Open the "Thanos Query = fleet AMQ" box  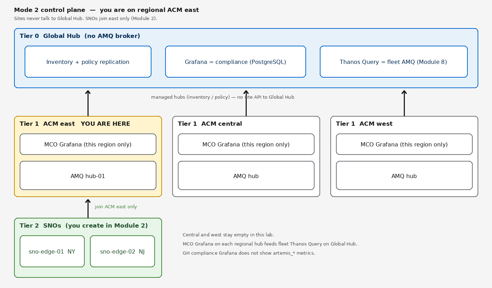tap(394, 62)
